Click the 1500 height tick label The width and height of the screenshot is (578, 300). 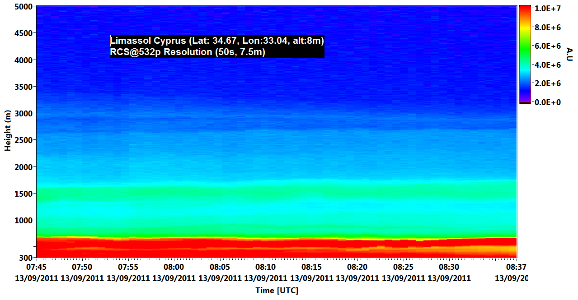pyautogui.click(x=23, y=194)
